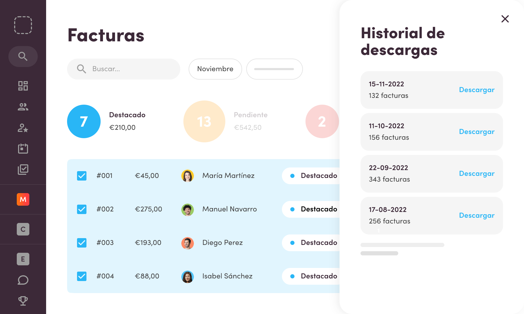Uncheck invoice #001 for María Martínez
The height and width of the screenshot is (314, 524).
81,176
